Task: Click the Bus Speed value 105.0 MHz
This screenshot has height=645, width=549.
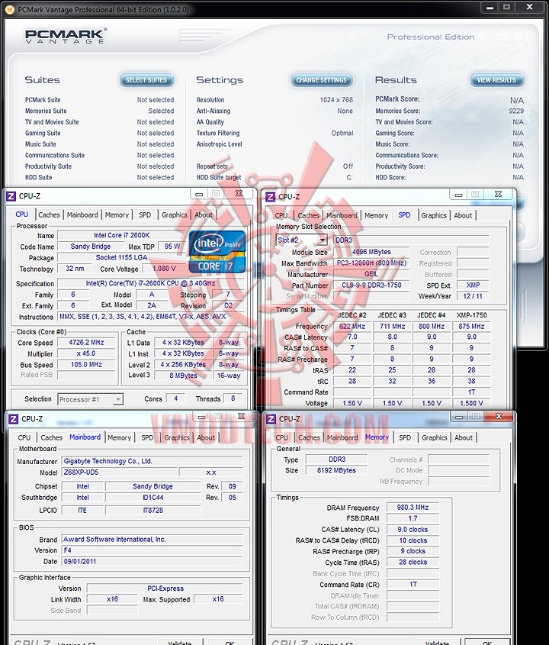Action: pyautogui.click(x=86, y=364)
